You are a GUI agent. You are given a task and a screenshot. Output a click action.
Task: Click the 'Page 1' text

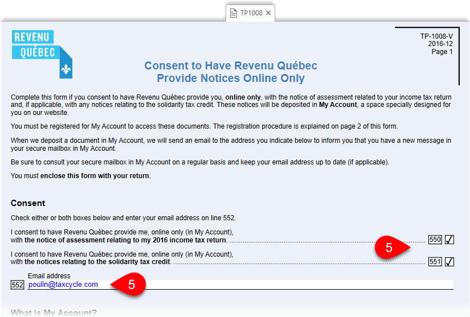click(x=442, y=51)
